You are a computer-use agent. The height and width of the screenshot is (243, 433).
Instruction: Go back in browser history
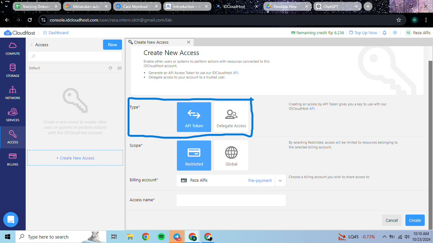point(7,20)
